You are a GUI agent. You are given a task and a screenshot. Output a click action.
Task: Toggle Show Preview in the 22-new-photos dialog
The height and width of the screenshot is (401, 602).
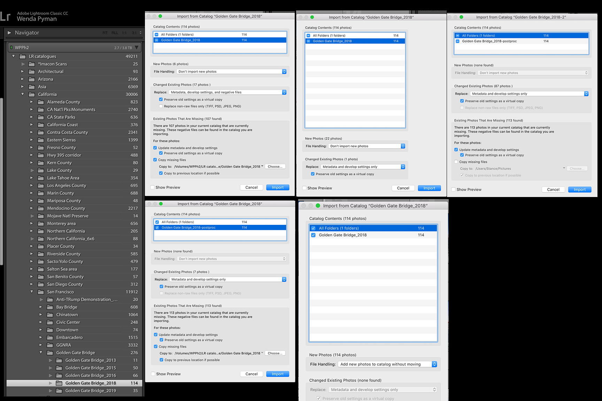click(x=304, y=188)
